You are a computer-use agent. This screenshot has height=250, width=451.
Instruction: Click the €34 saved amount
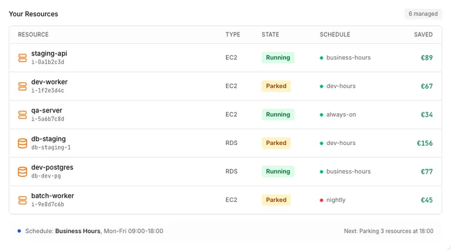coord(427,114)
